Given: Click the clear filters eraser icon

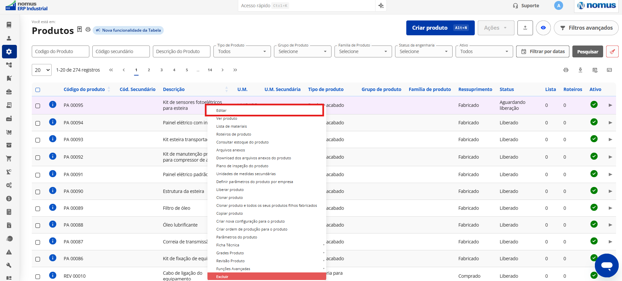Looking at the screenshot, I should point(612,51).
